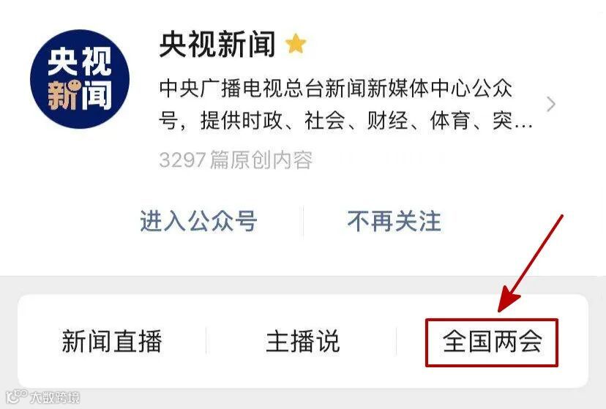The width and height of the screenshot is (606, 409).
Task: Select 不再关注 to unfollow the account
Action: click(394, 221)
